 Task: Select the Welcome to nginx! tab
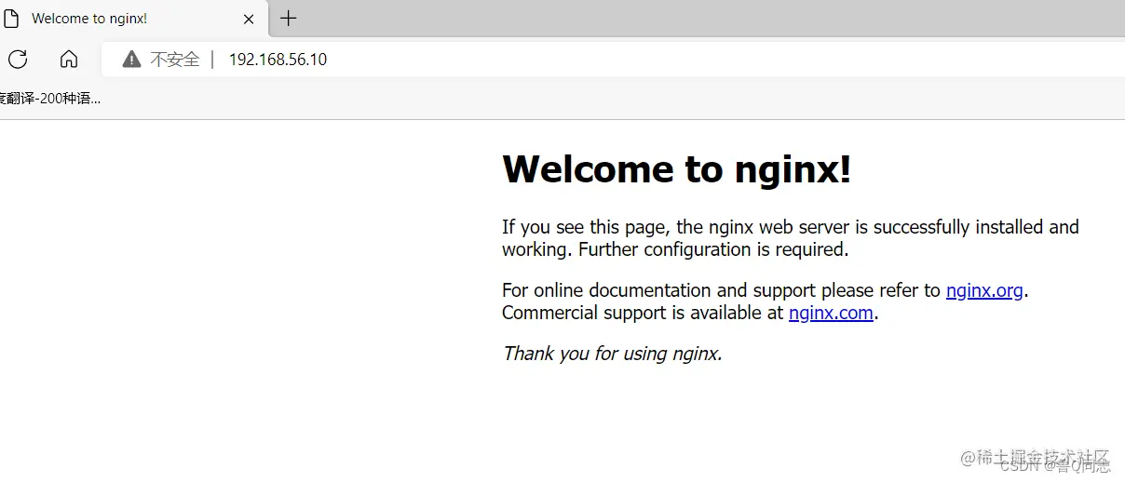pyautogui.click(x=133, y=19)
